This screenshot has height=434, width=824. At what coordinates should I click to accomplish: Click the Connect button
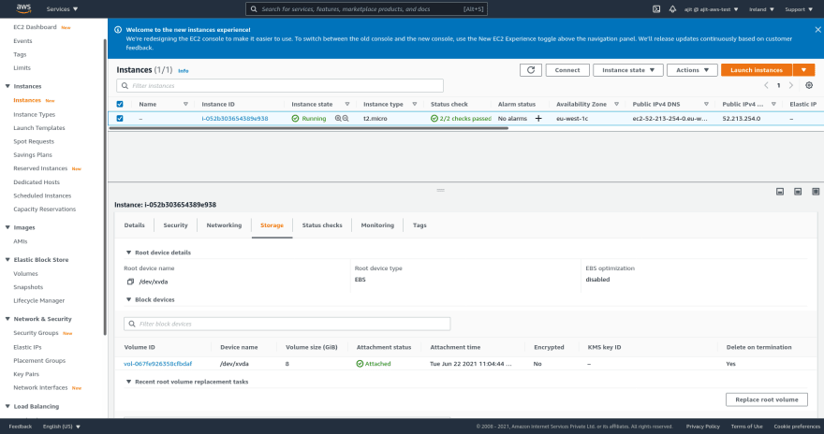(x=567, y=70)
